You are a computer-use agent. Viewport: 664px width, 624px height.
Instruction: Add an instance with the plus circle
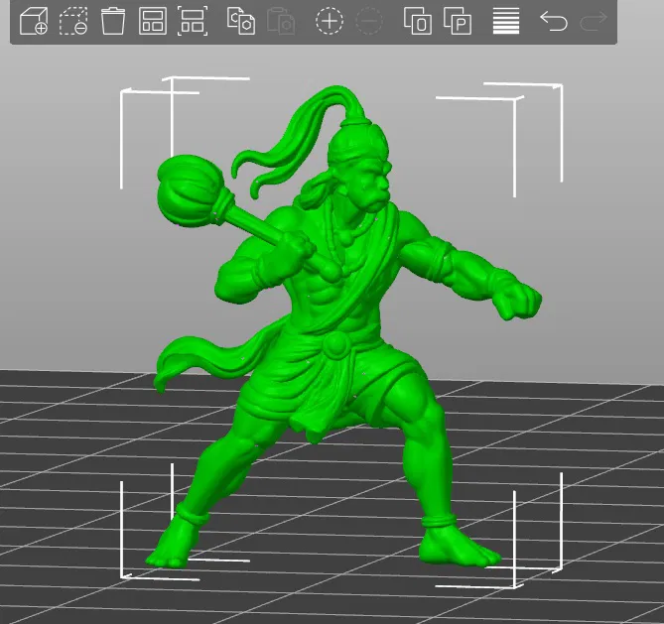tap(330, 21)
